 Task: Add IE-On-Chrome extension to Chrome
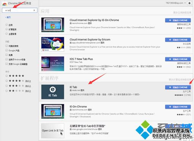pyautogui.click(x=178, y=107)
